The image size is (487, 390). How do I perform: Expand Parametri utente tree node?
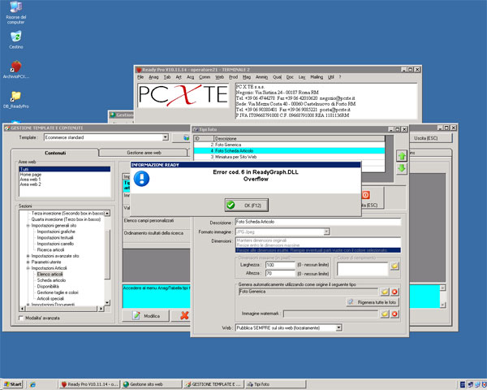[x=28, y=262]
